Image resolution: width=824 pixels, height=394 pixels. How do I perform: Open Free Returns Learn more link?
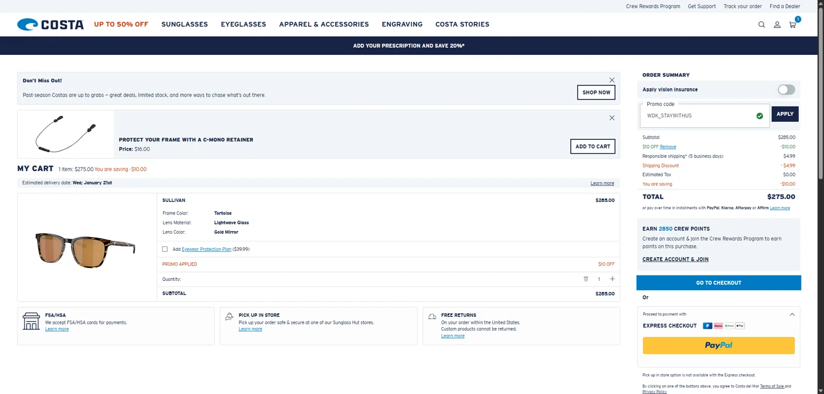click(453, 336)
